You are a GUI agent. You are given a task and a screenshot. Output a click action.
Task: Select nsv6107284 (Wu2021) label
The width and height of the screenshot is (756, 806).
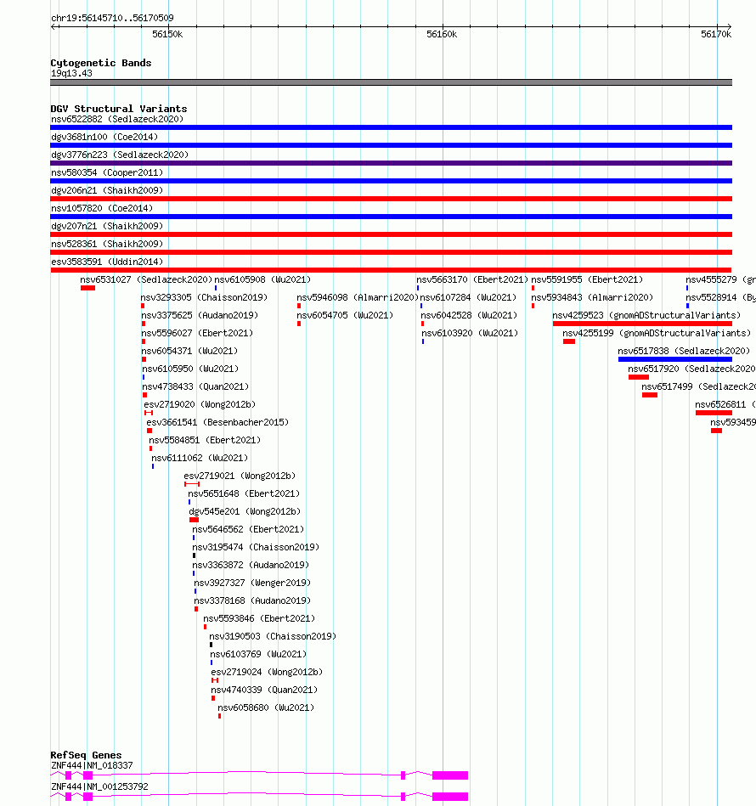[x=468, y=297]
